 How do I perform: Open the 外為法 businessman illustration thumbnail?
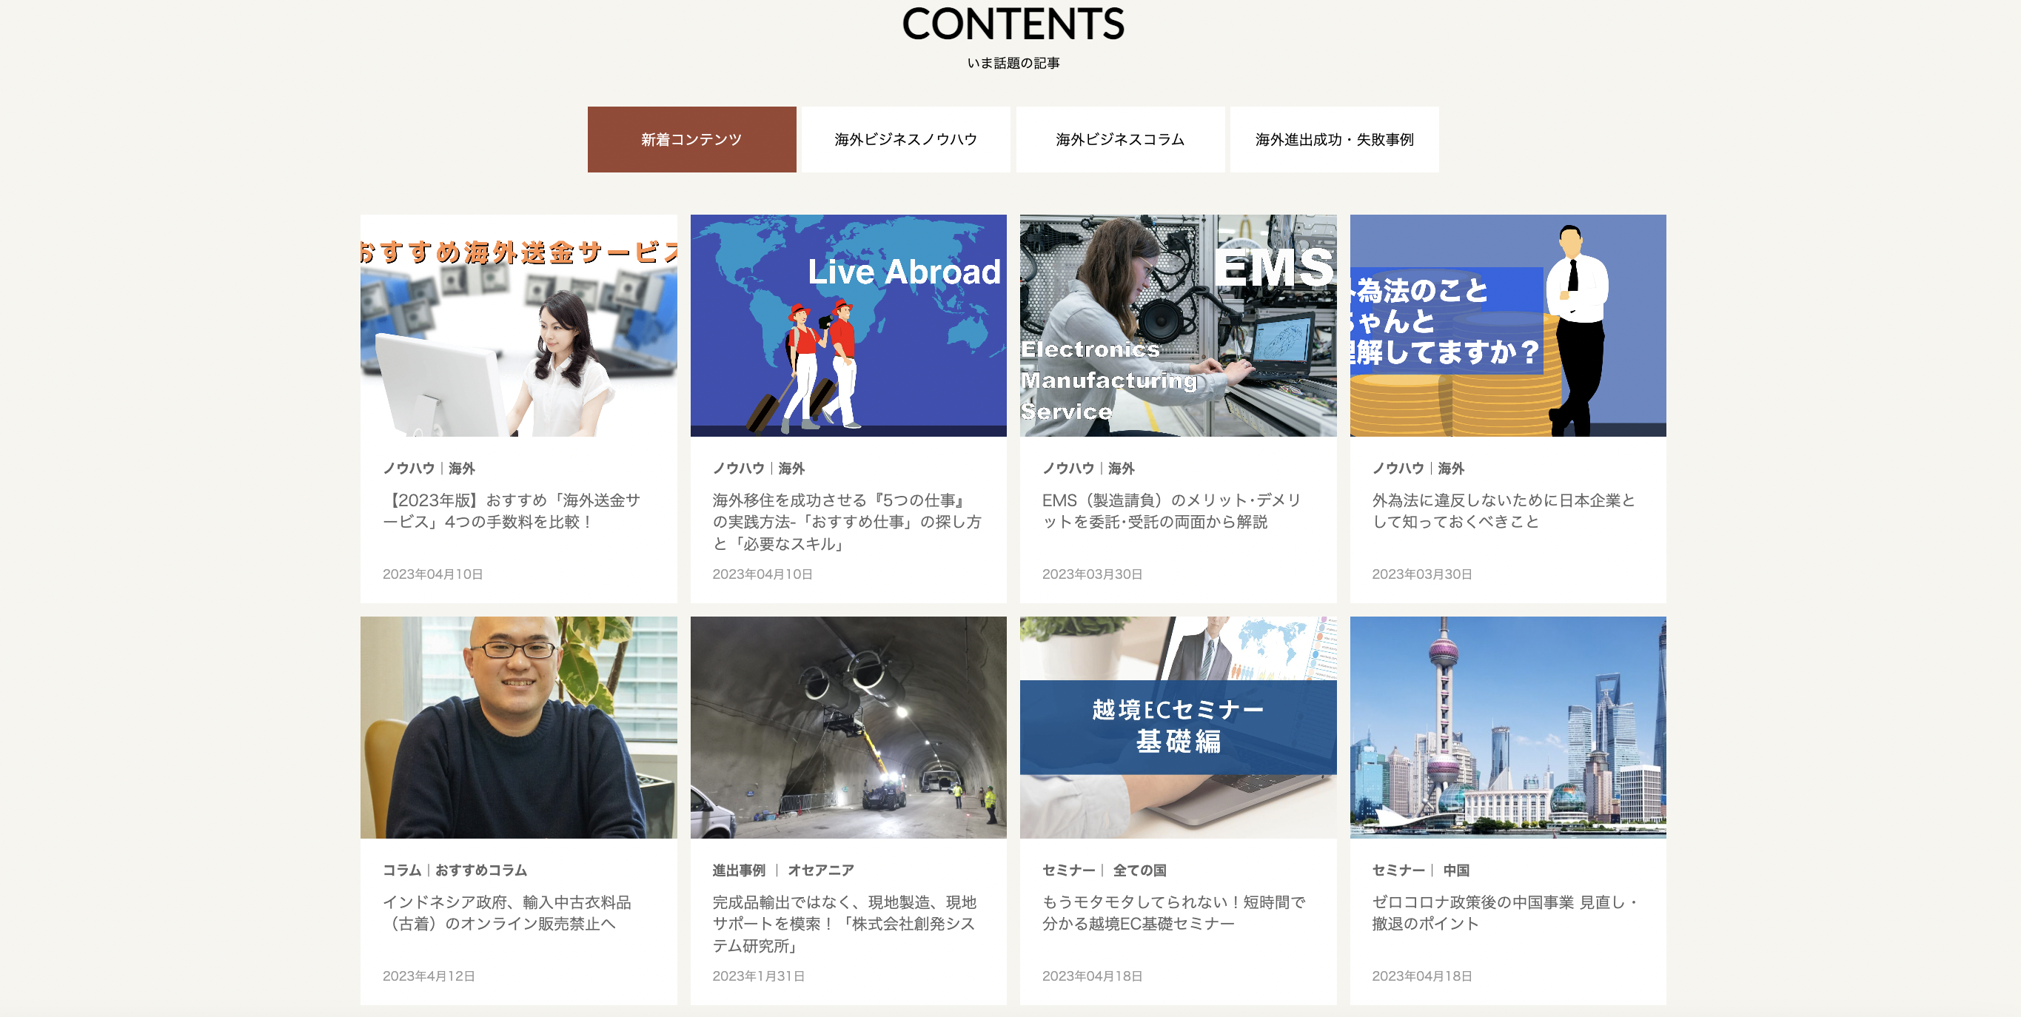pos(1508,326)
